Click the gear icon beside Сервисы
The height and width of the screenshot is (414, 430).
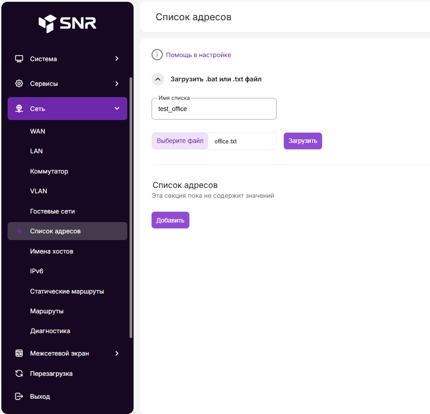click(19, 84)
